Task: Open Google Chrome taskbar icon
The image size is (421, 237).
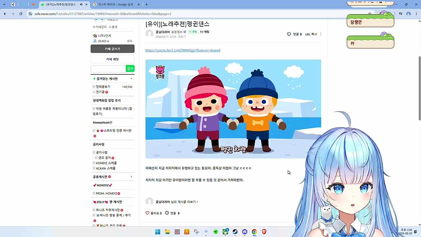Action: click(x=254, y=232)
